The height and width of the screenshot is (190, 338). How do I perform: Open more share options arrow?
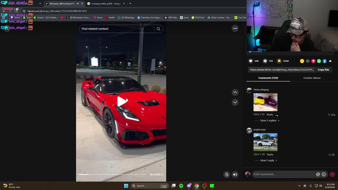click(x=330, y=61)
